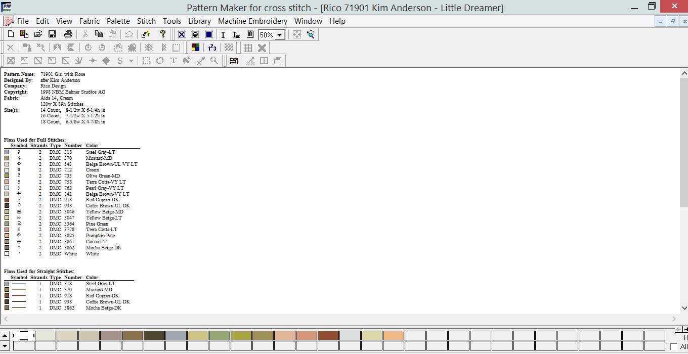688x354 pixels.
Task: Click the floss list page icon
Action: (x=250, y=34)
